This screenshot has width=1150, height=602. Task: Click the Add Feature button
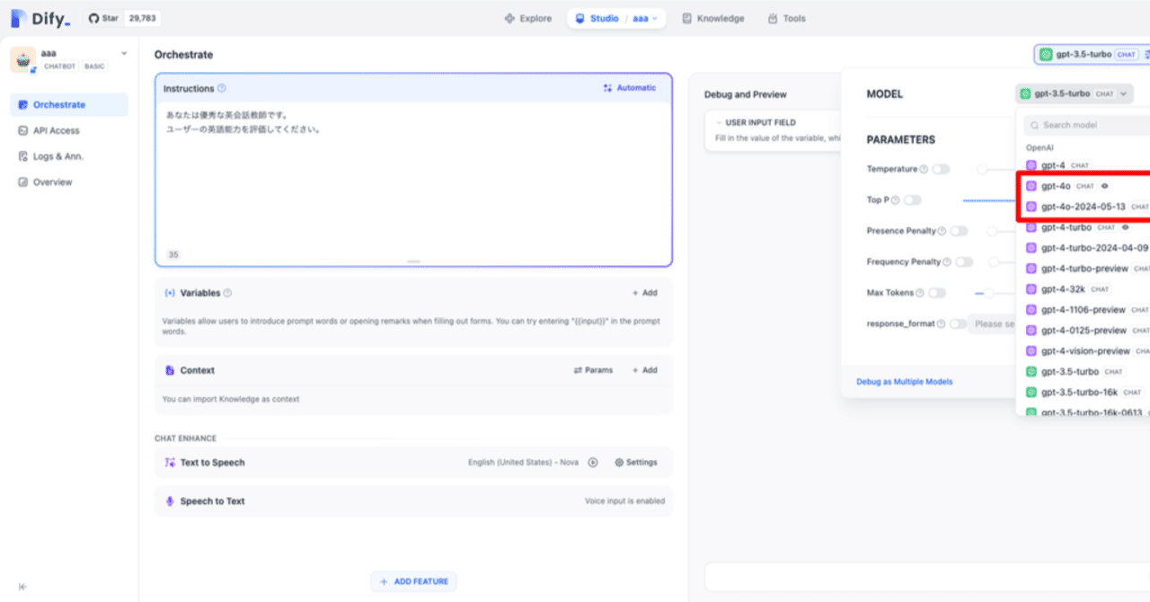pos(413,581)
